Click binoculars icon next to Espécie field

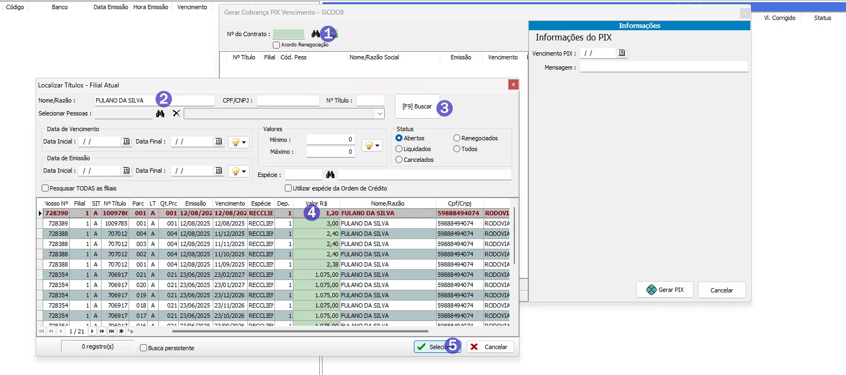point(330,175)
